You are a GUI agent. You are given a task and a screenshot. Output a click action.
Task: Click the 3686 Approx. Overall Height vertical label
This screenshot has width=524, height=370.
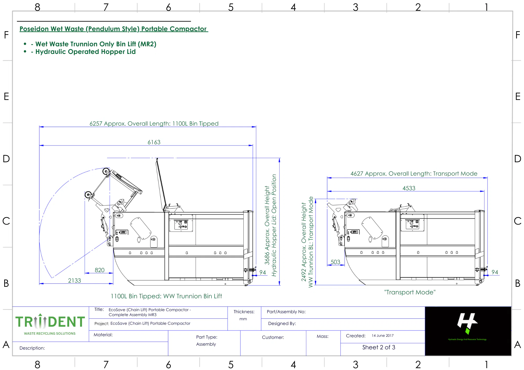pyautogui.click(x=267, y=225)
